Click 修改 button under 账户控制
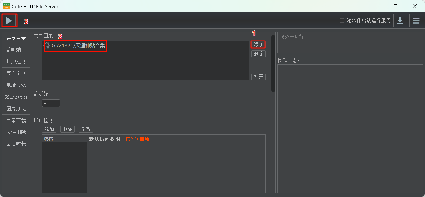 (86, 129)
